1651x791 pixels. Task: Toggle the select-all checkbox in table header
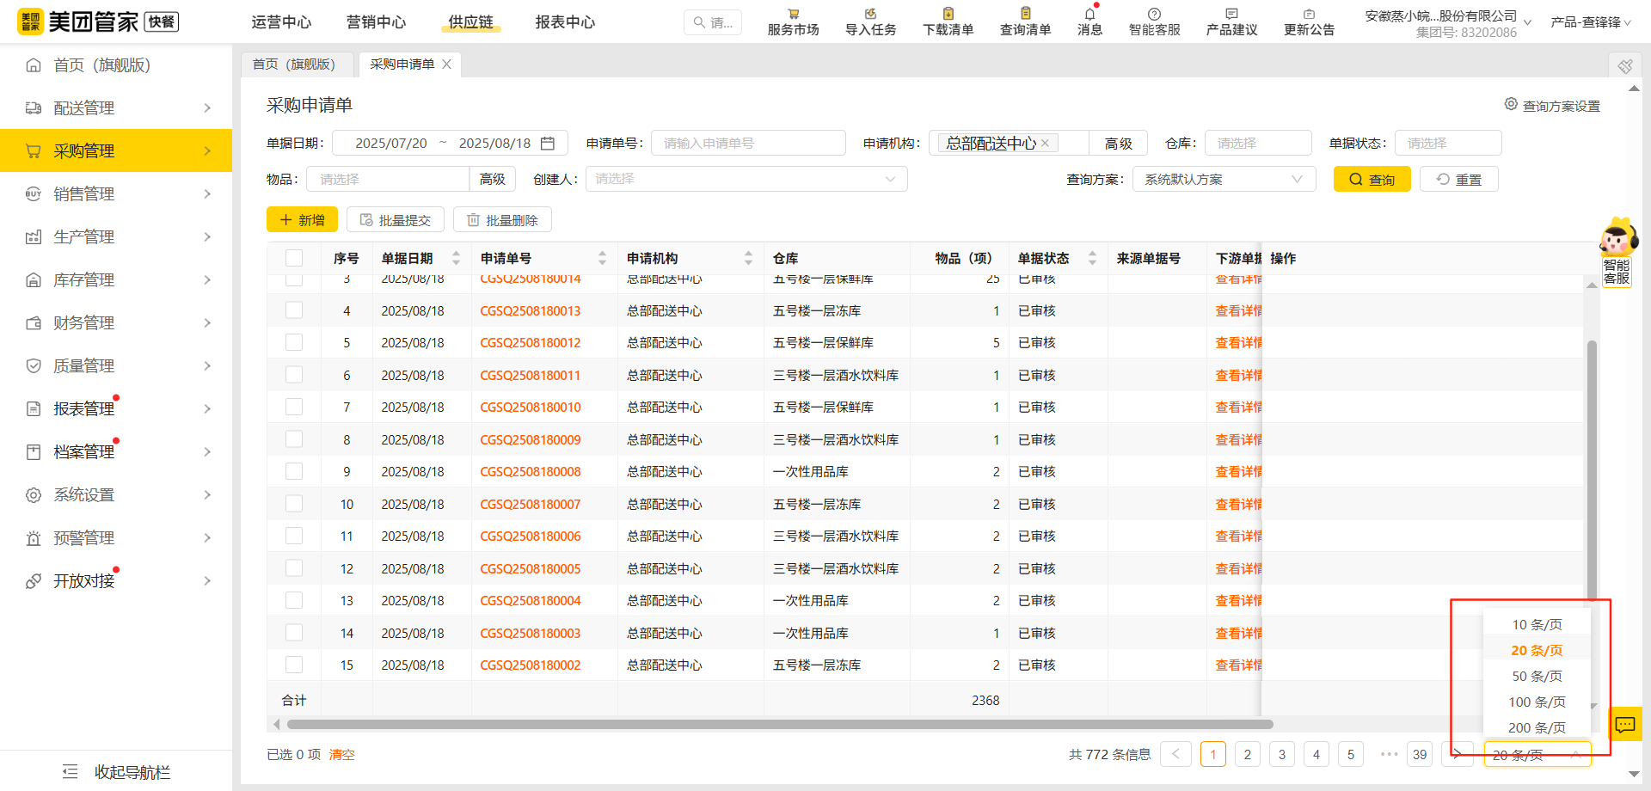[294, 257]
